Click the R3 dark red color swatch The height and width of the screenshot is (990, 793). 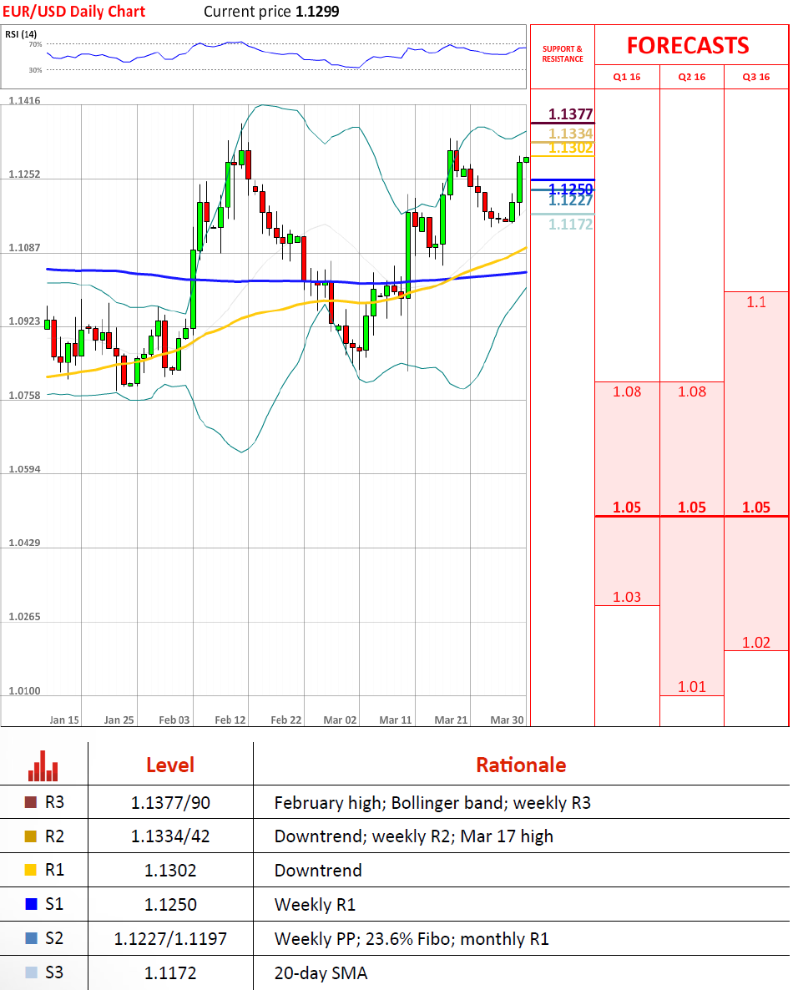point(30,802)
